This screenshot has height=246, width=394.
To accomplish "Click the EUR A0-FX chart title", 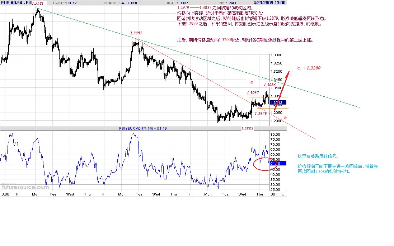I will [17, 3].
